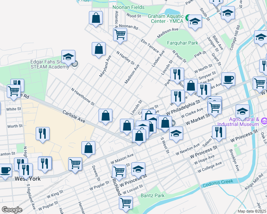The image size is (267, 214).
Task: Click the Google logo
Action: click(12, 210)
